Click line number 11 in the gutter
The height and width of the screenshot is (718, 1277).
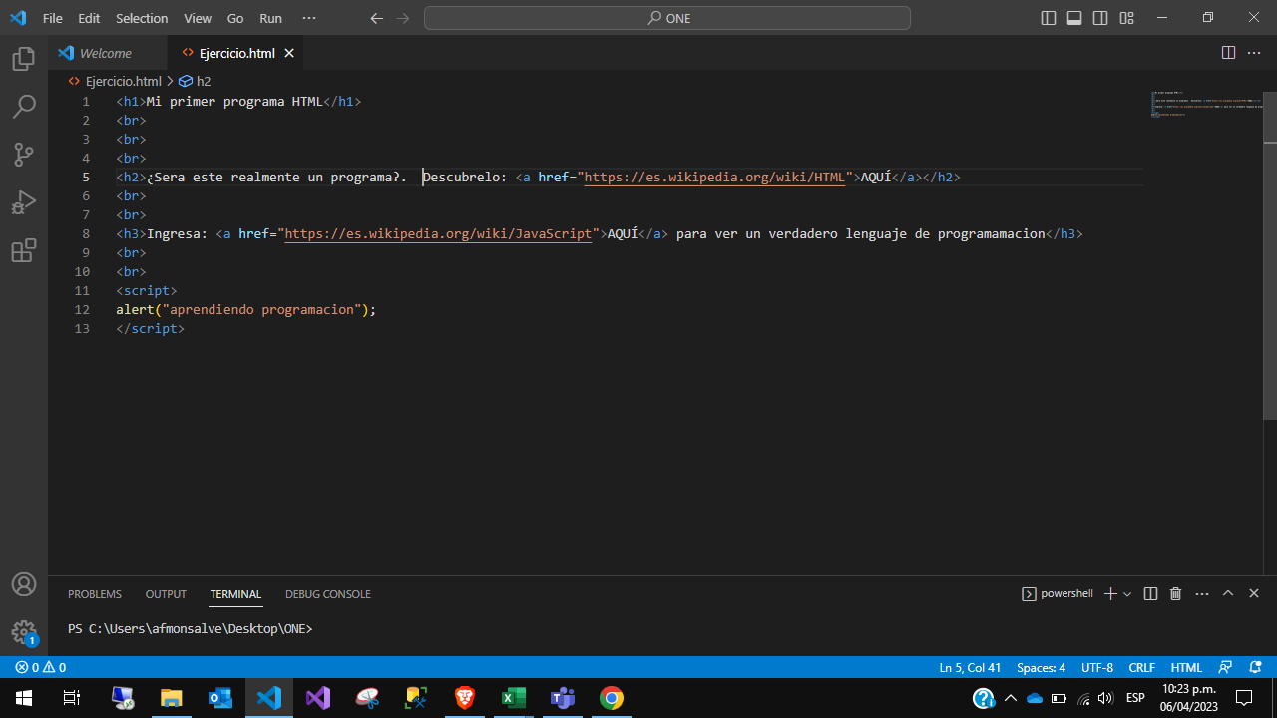click(x=82, y=290)
